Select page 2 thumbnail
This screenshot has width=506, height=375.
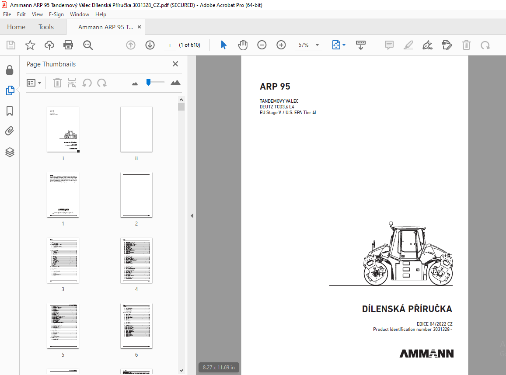[136, 195]
